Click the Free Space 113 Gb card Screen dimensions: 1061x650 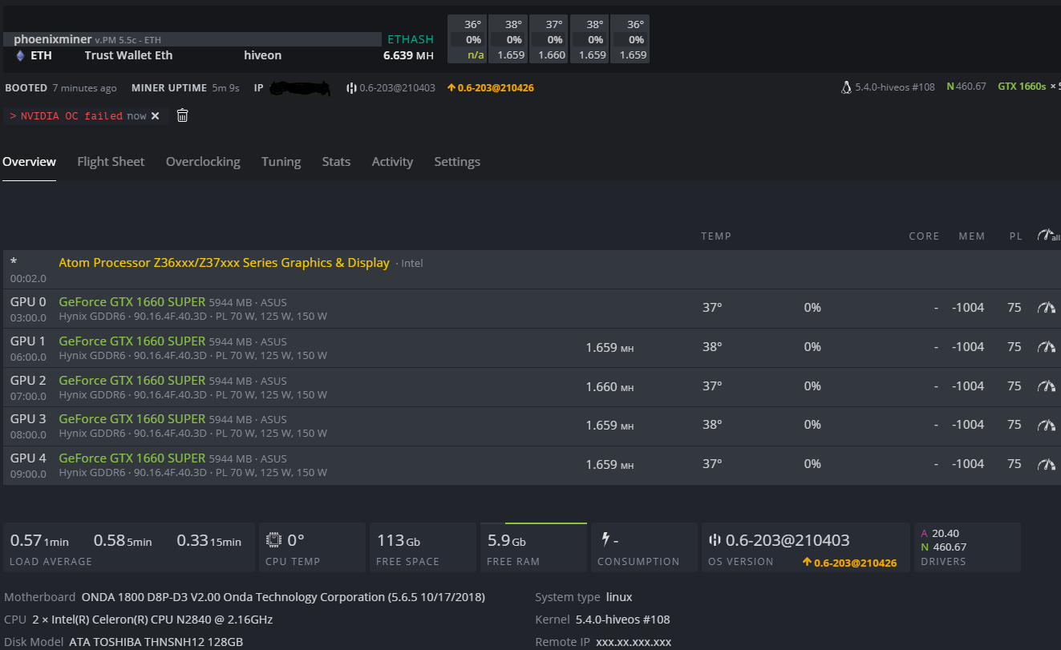click(x=422, y=547)
